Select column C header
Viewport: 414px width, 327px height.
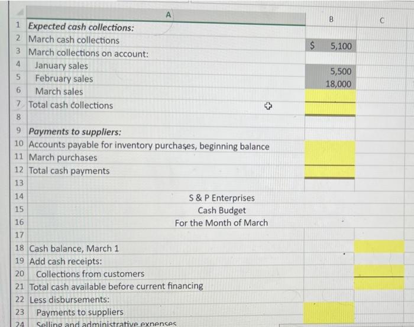coord(382,20)
